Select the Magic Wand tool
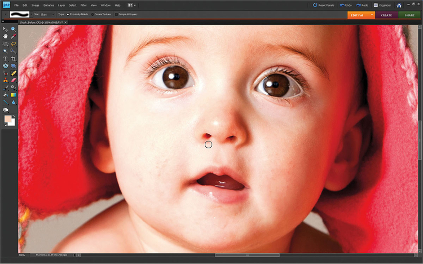 6,51
